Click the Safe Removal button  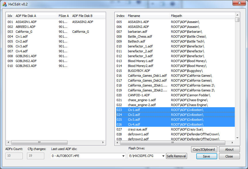point(176,156)
